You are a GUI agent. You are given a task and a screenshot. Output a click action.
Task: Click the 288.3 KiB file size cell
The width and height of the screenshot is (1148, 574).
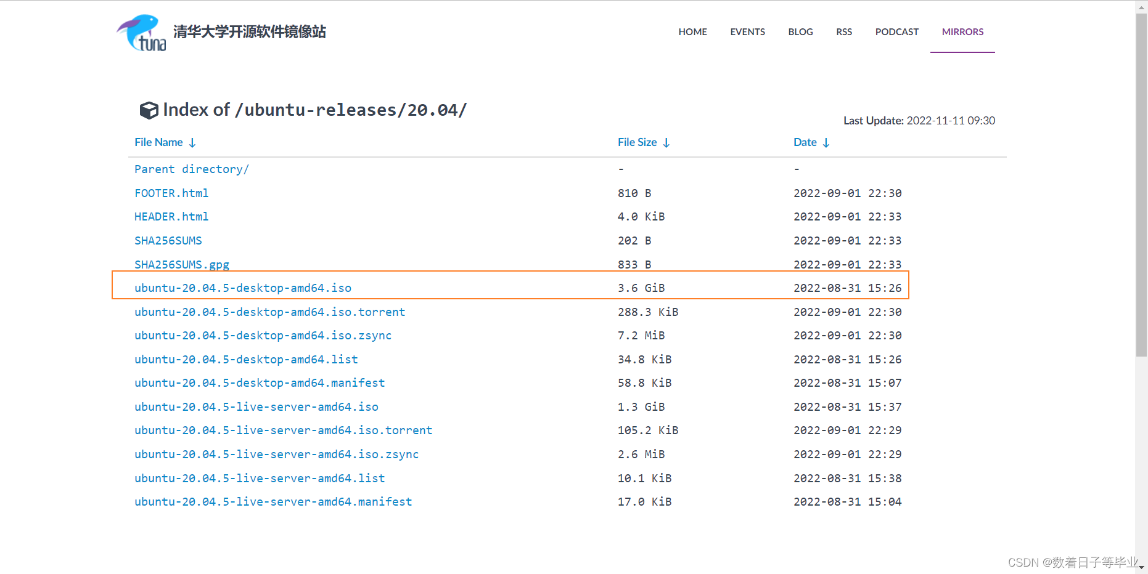(x=648, y=312)
